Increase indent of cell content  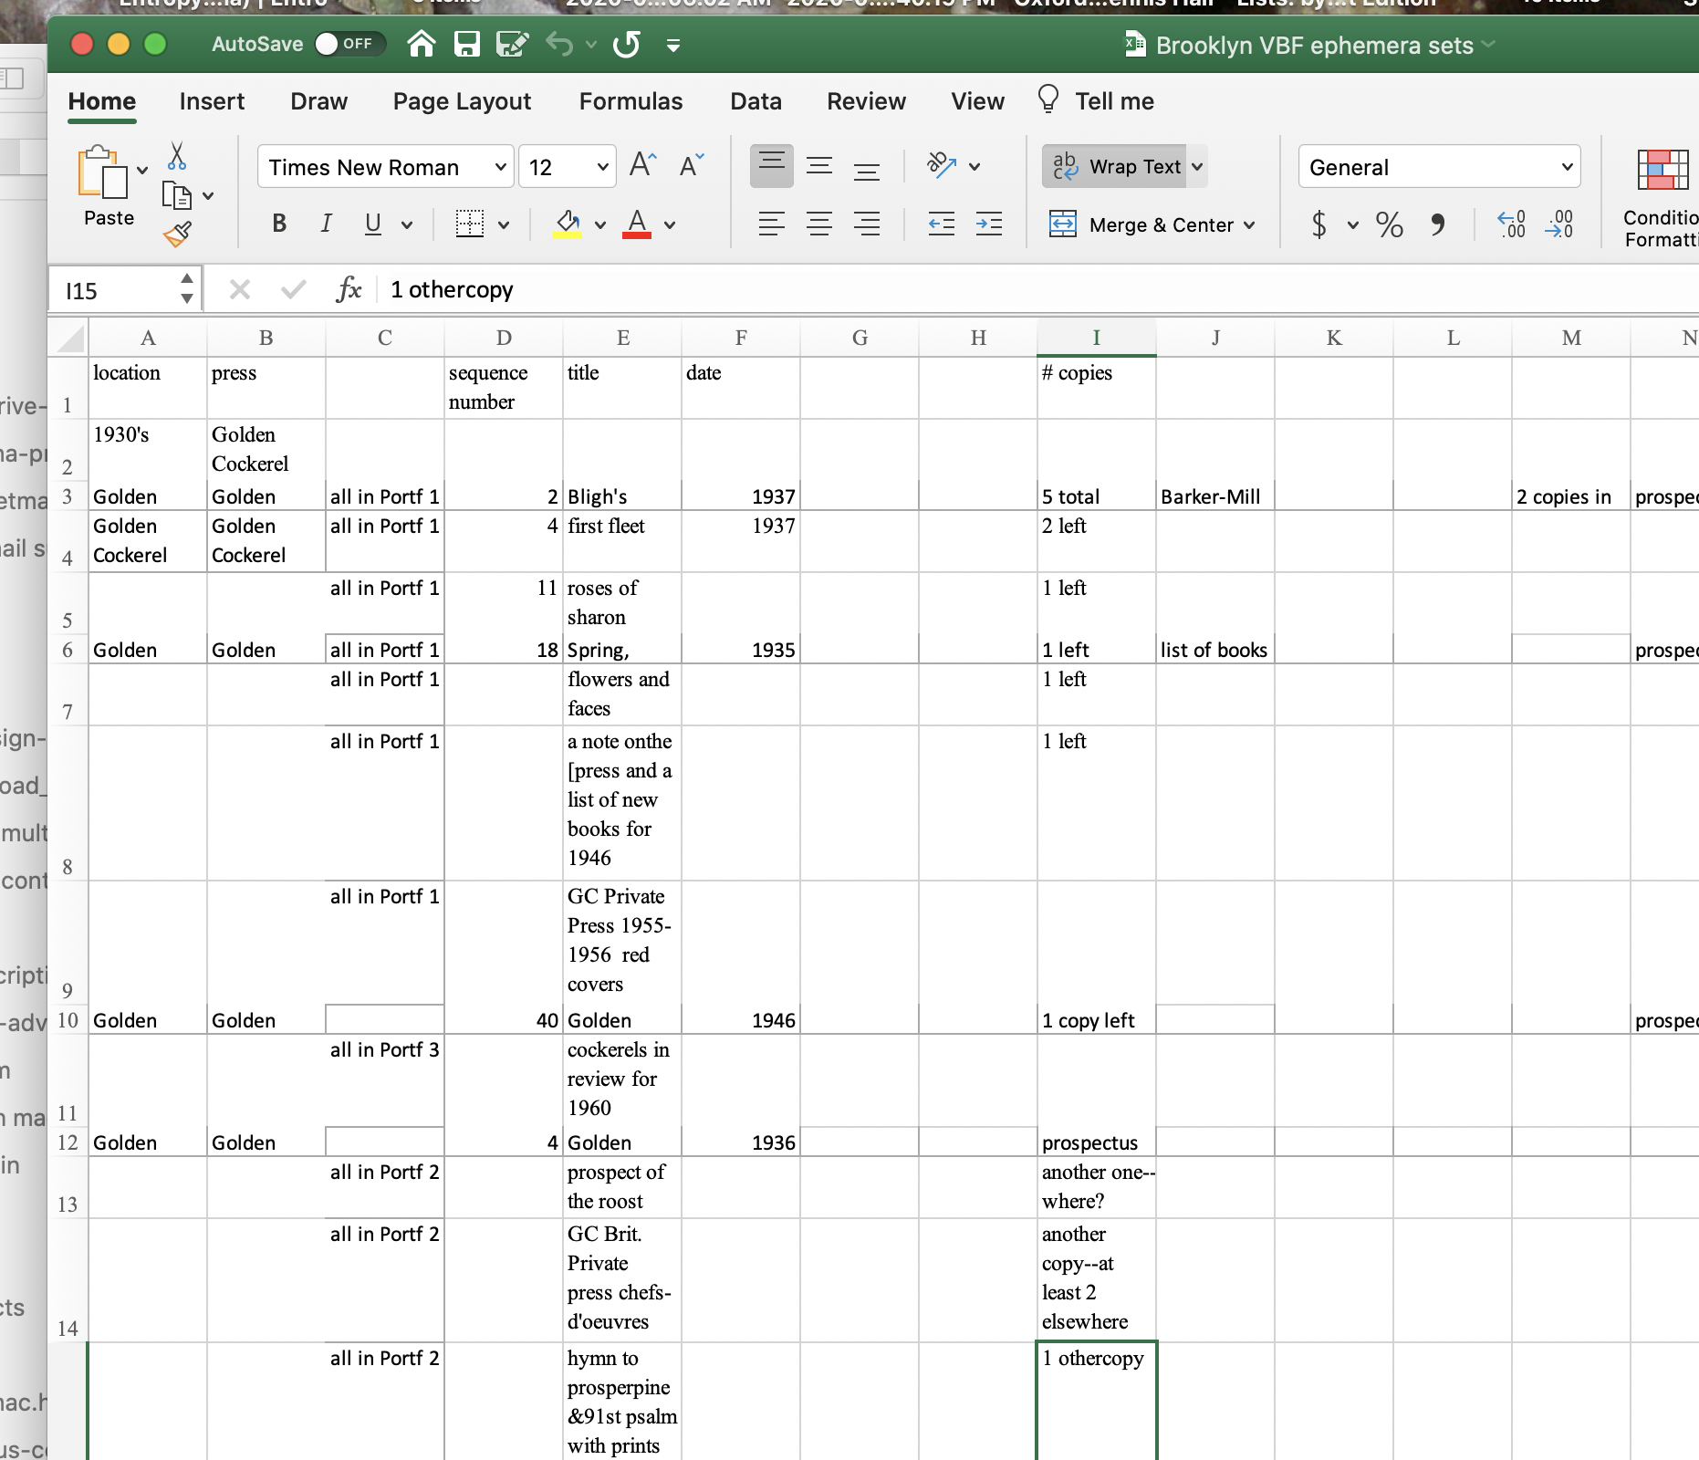click(x=989, y=224)
